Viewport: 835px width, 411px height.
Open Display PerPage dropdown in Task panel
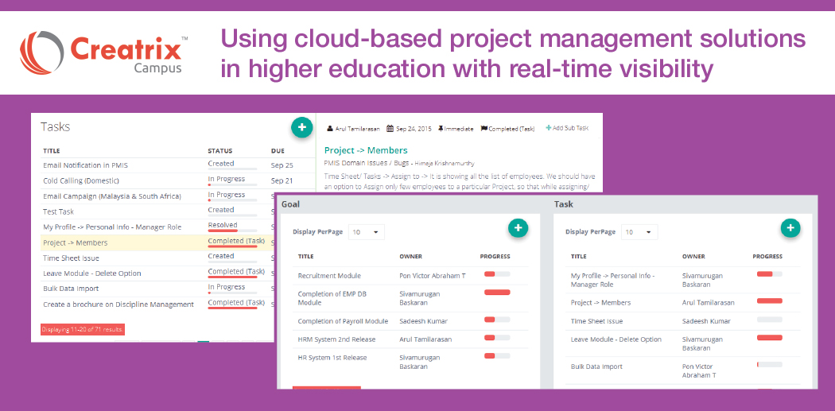[x=639, y=232]
